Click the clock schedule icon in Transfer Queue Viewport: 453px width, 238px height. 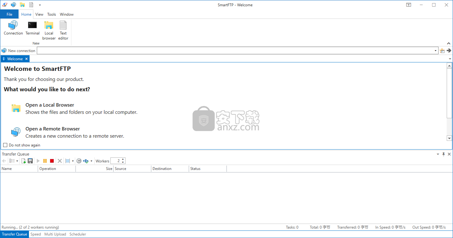79,161
